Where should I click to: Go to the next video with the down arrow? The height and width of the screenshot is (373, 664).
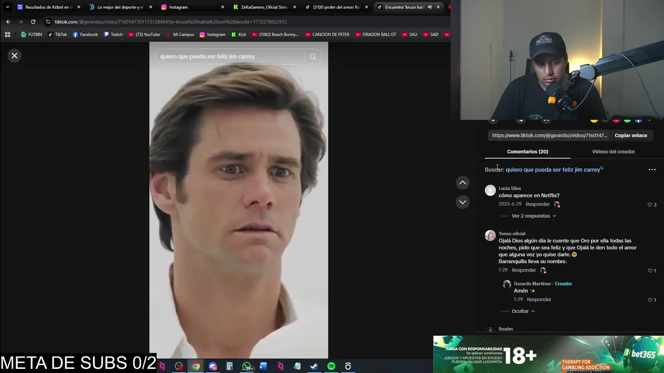463,202
